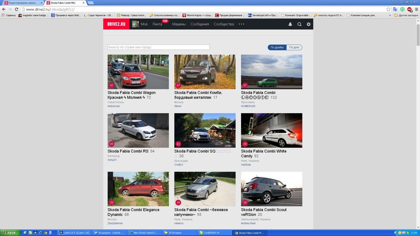420x236 pixels.
Task: Open Skoda Fabia Combi White Candy link
Action: click(263, 153)
